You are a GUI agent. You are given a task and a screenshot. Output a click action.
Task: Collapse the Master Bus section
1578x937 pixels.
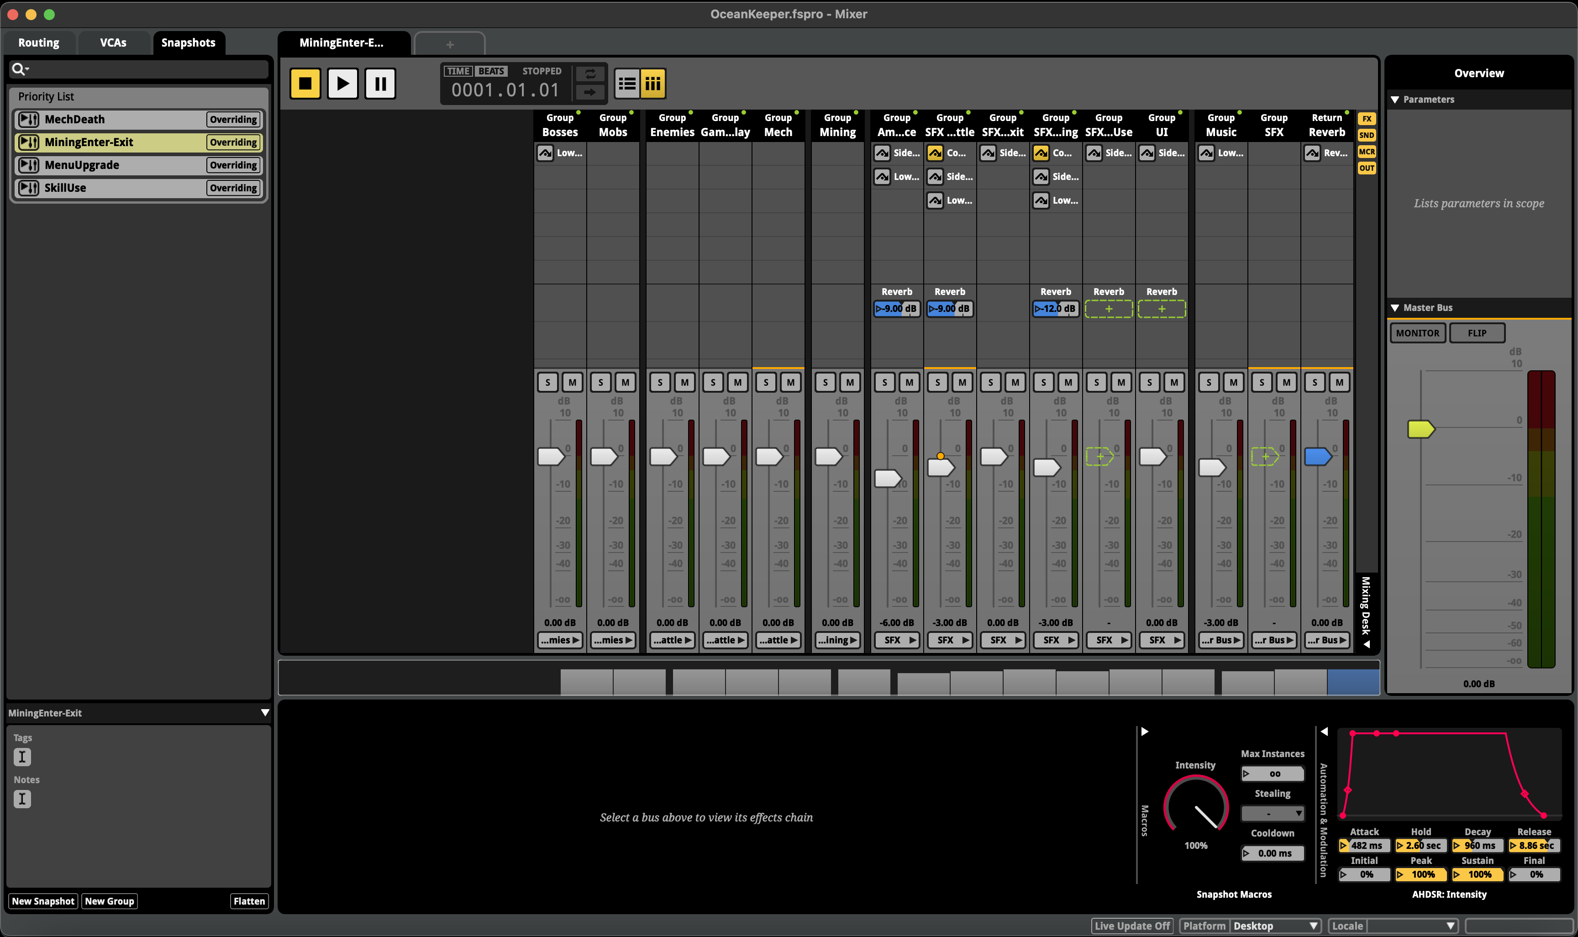point(1395,308)
